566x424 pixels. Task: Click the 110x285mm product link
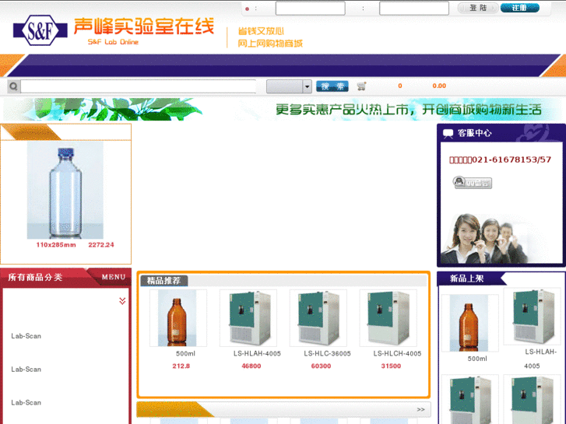(x=56, y=244)
